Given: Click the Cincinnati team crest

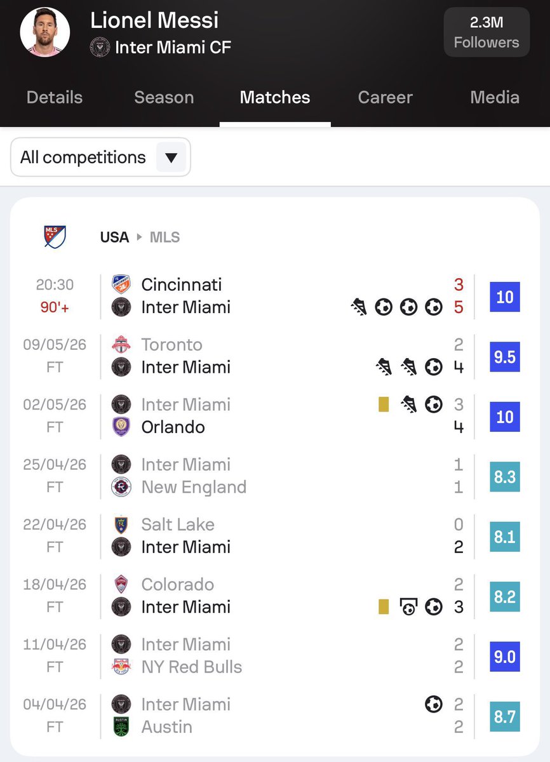Looking at the screenshot, I should click(121, 284).
